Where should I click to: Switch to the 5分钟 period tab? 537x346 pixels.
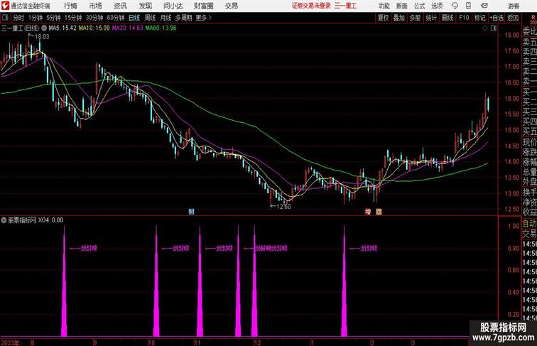tap(53, 18)
